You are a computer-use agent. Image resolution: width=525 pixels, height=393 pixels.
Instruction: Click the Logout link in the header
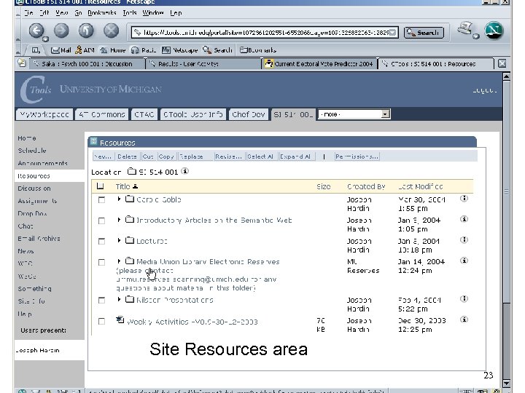pos(485,90)
